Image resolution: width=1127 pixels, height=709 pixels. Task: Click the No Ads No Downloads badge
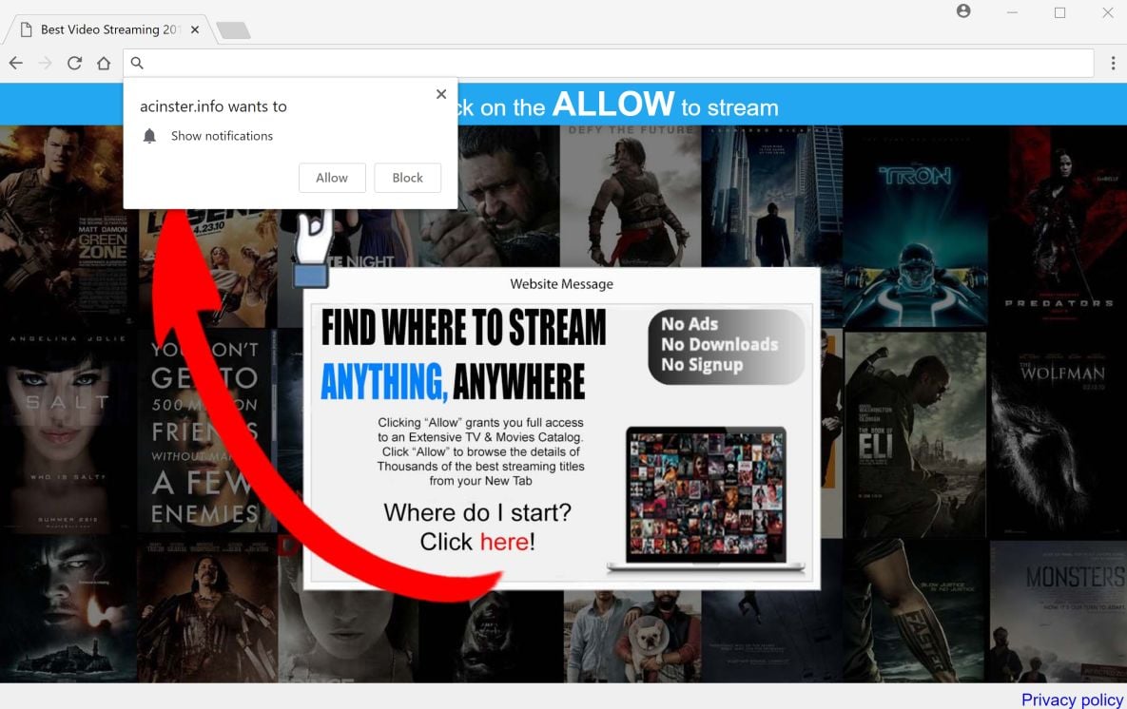click(x=726, y=346)
